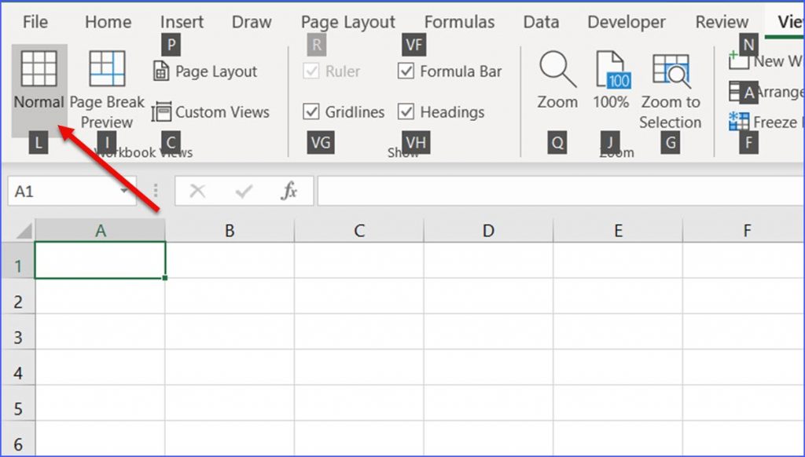This screenshot has width=805, height=457.
Task: Switch to the Page Layout ribbon tab
Action: (347, 22)
